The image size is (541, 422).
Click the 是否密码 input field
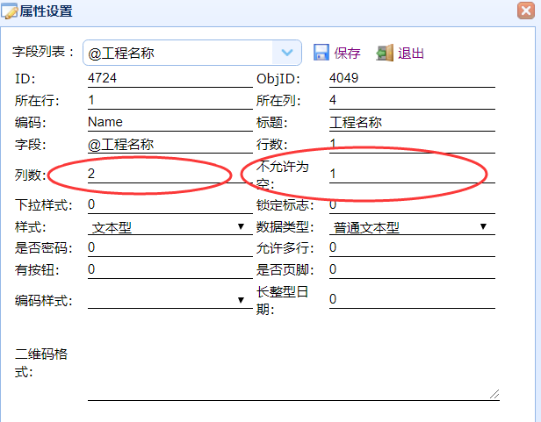pos(170,247)
